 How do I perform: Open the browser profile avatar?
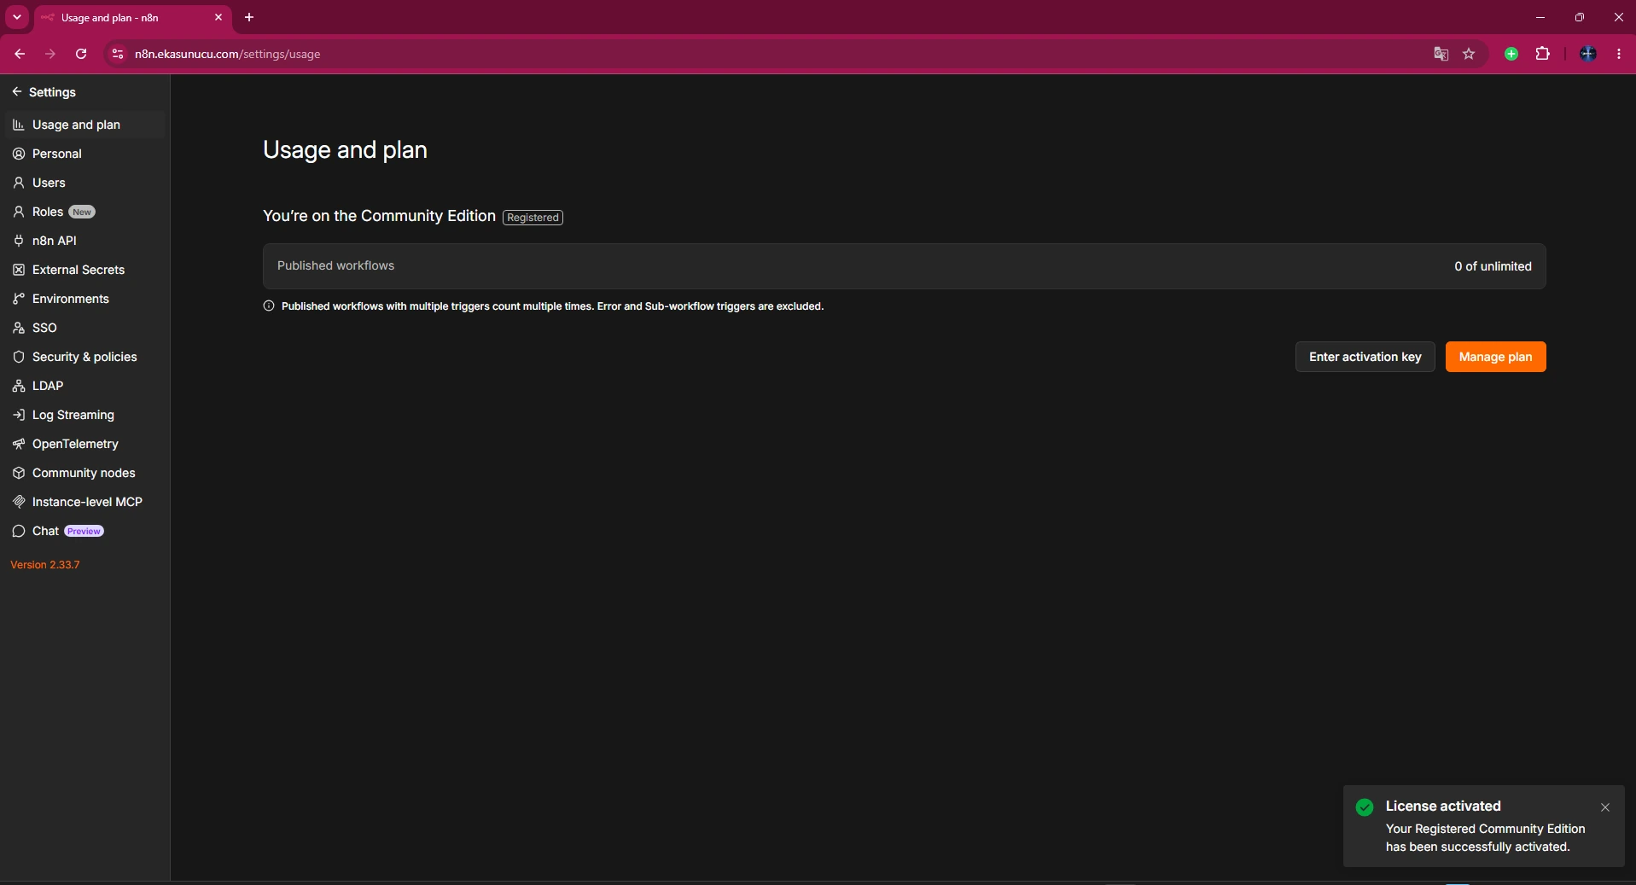[x=1588, y=54]
